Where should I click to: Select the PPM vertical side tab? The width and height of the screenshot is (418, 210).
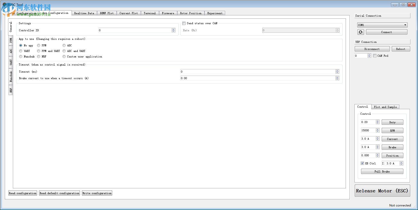click(11, 40)
